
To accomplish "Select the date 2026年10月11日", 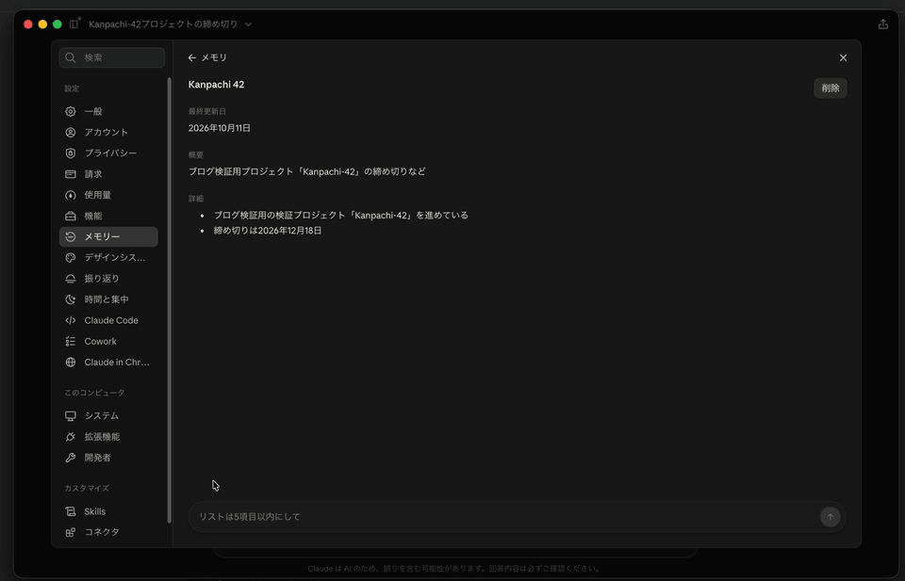I will tap(220, 128).
